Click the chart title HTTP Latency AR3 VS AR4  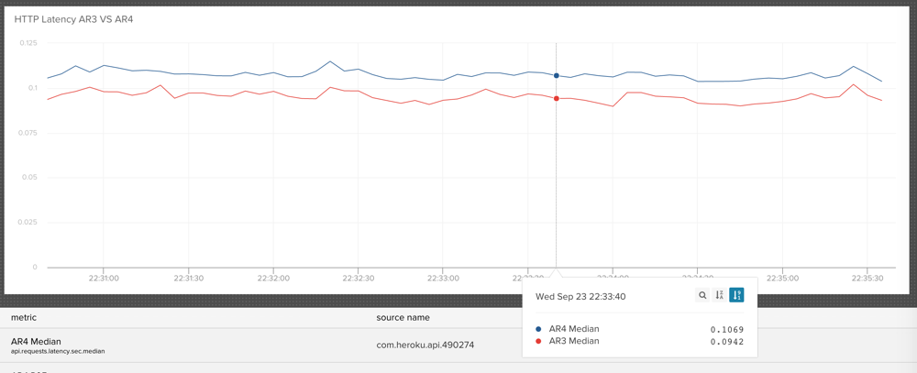[73, 19]
